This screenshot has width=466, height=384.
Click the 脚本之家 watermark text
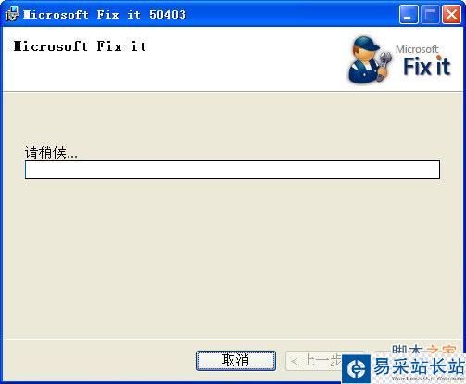tap(423, 350)
